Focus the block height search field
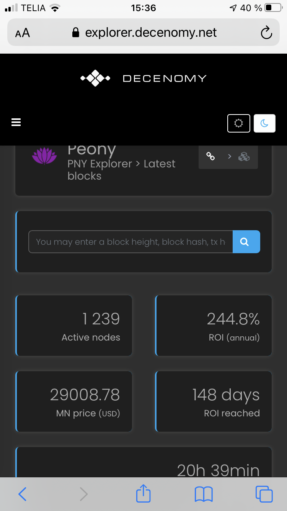 point(130,242)
